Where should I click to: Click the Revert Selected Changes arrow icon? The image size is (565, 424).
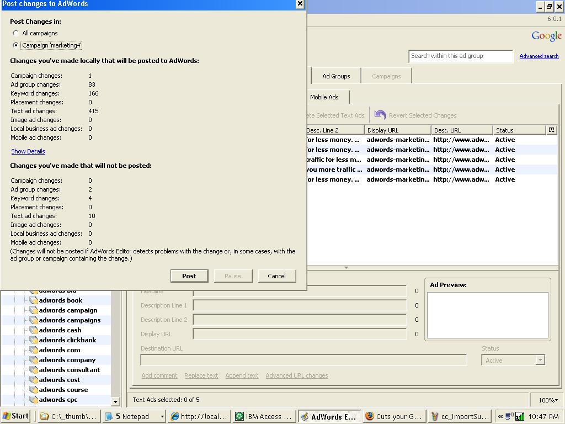[x=380, y=115]
